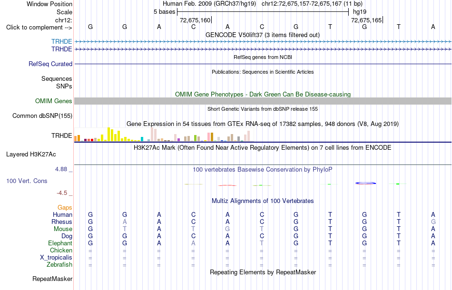Click 'Click to complement' base label

39,28
